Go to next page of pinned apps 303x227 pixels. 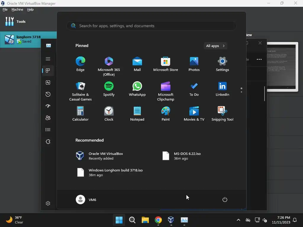tap(241, 92)
